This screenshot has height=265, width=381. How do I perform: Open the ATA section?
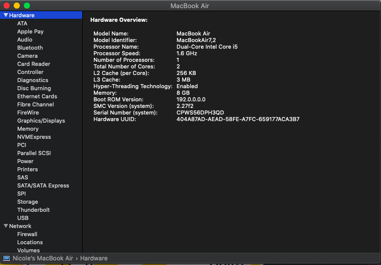[x=22, y=23]
